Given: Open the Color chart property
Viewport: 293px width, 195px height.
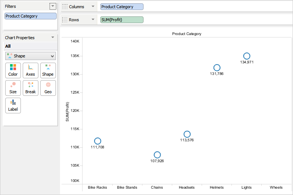Looking at the screenshot, I should click(x=13, y=70).
